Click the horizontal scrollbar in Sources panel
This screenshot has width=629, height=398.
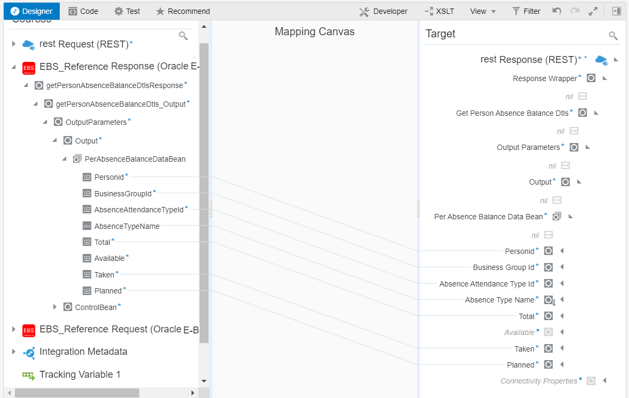pyautogui.click(x=75, y=392)
